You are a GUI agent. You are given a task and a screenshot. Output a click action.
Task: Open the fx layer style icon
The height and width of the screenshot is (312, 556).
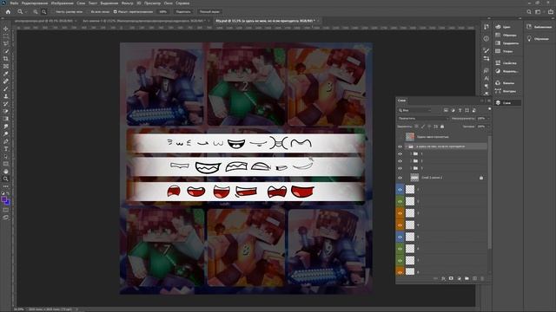pyautogui.click(x=443, y=279)
